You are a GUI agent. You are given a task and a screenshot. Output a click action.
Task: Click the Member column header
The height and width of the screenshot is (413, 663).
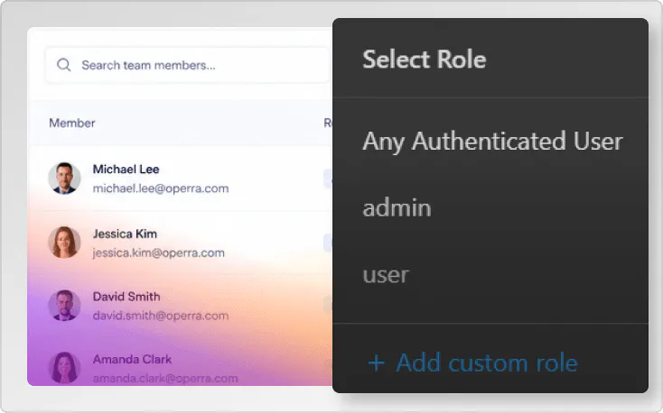click(72, 123)
